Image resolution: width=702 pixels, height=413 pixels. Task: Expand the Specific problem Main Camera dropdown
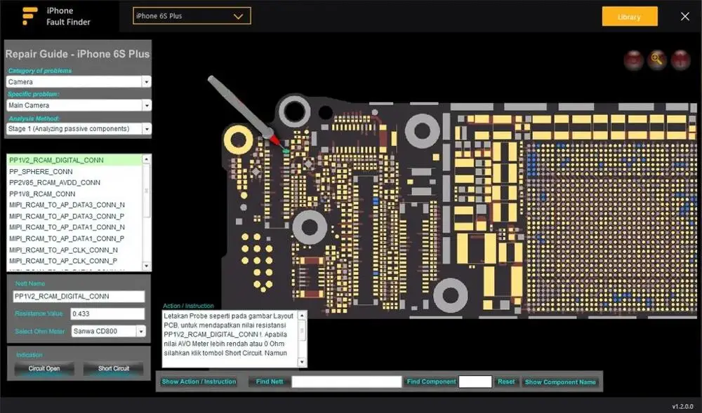pos(147,105)
